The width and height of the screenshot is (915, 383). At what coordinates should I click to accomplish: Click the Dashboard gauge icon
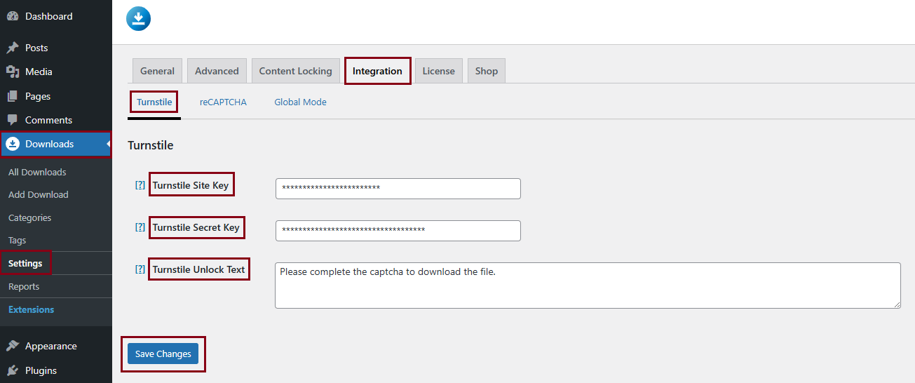point(13,16)
